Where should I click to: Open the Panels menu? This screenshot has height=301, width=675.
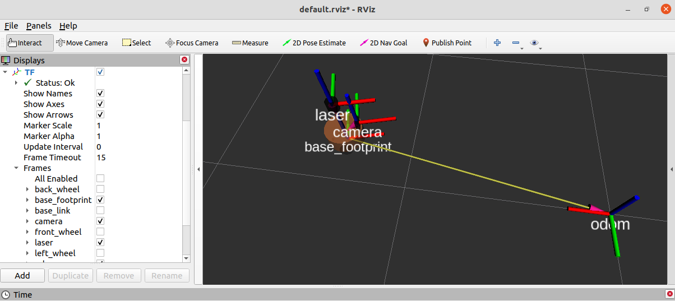coord(39,26)
